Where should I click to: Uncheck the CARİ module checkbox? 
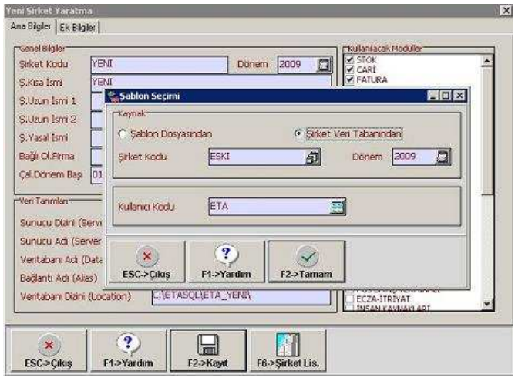[x=351, y=68]
